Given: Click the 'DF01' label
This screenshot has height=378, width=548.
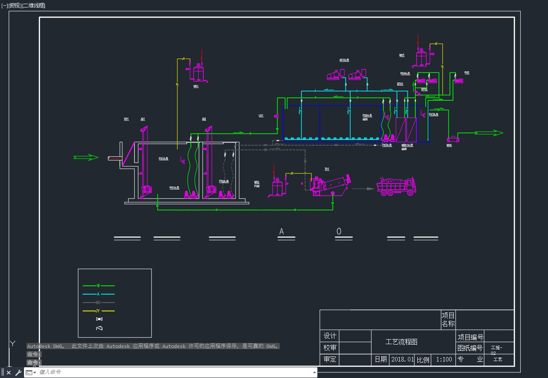Looking at the screenshot, I should [400, 84].
